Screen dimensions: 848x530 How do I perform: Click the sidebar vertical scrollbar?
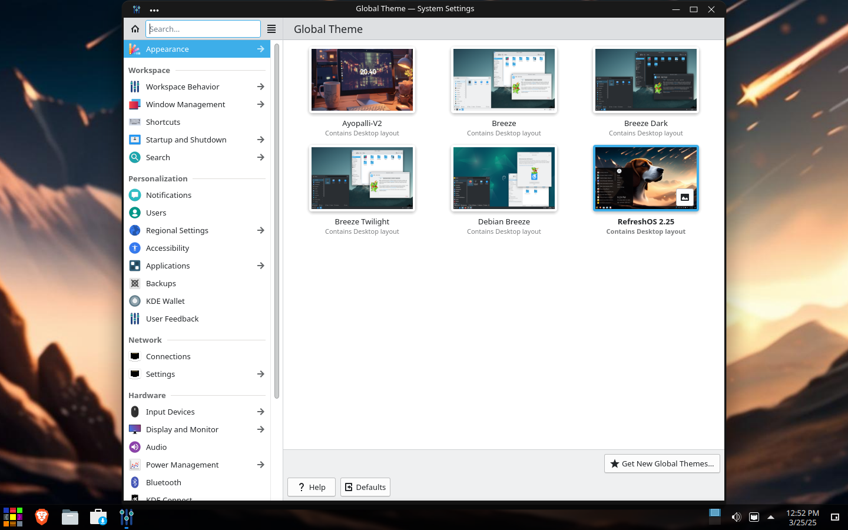(x=277, y=220)
